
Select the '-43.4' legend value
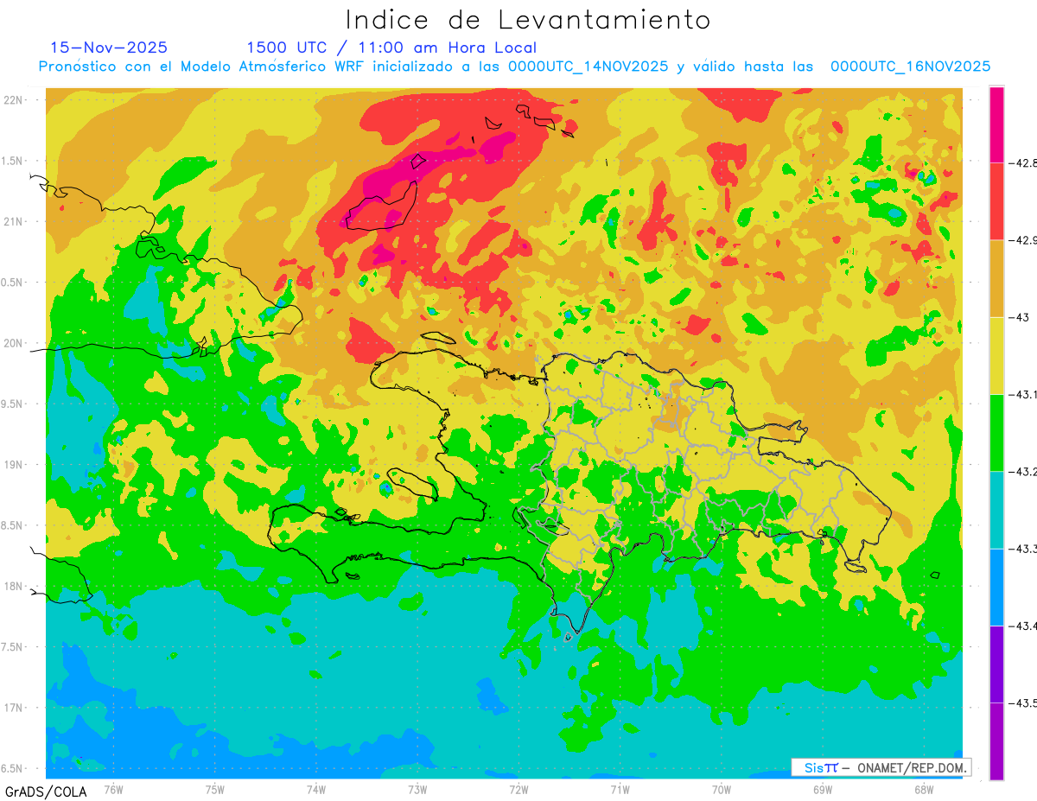pos(1023,626)
